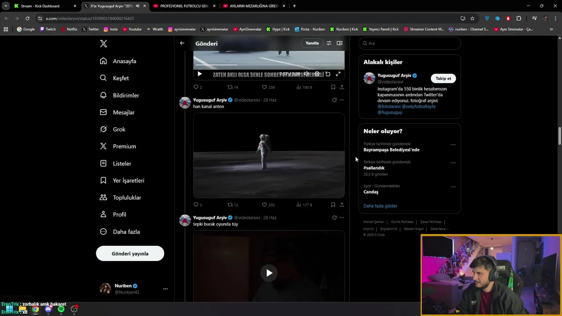Open a new browser tab
Image resolution: width=562 pixels, height=316 pixels.
click(294, 6)
